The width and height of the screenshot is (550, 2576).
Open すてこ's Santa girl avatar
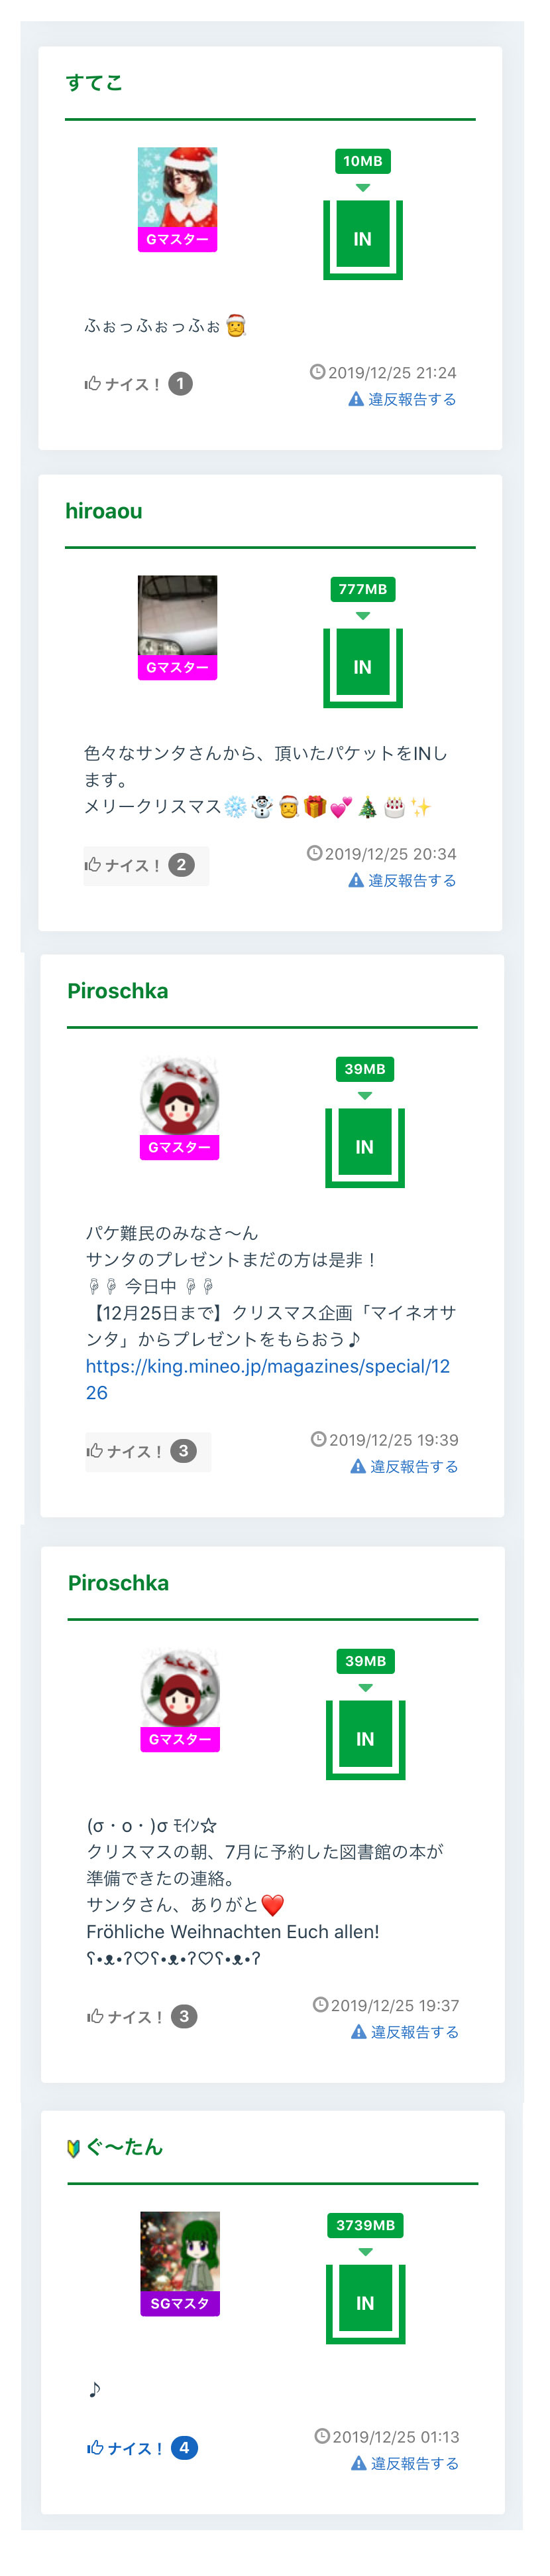click(x=178, y=188)
